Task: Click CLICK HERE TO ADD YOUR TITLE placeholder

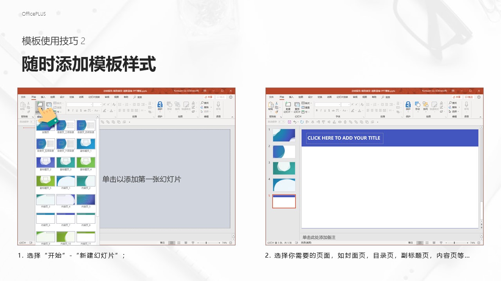Action: coord(344,138)
